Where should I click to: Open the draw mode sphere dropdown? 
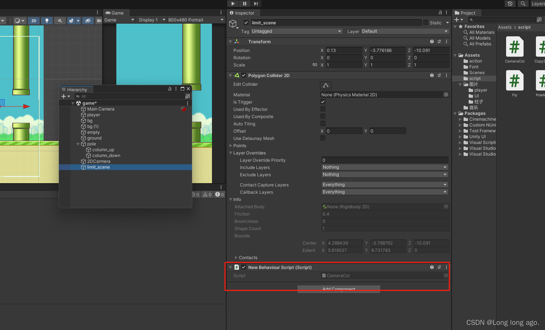click(19, 21)
